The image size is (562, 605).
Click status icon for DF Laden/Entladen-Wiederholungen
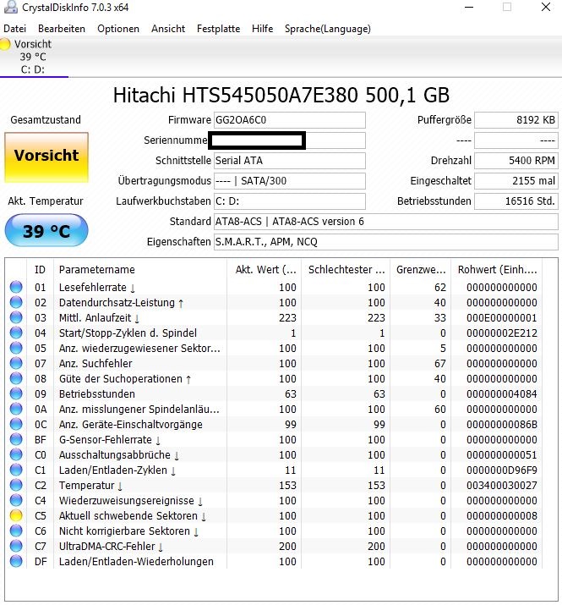coord(16,561)
